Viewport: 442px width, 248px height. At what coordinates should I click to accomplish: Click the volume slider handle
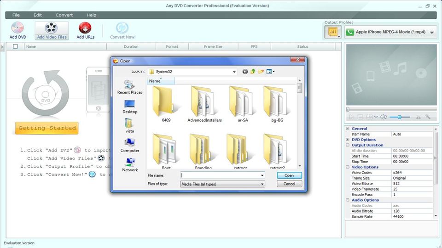point(400,117)
